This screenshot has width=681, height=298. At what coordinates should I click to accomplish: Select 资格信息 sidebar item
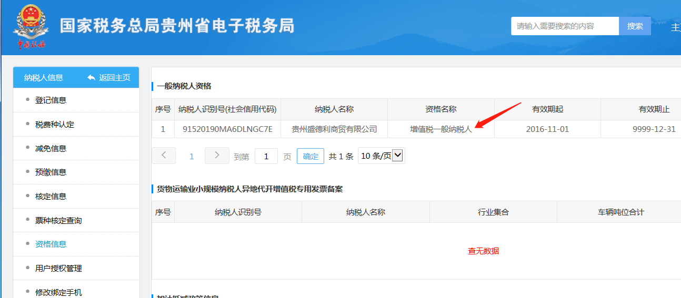(51, 244)
